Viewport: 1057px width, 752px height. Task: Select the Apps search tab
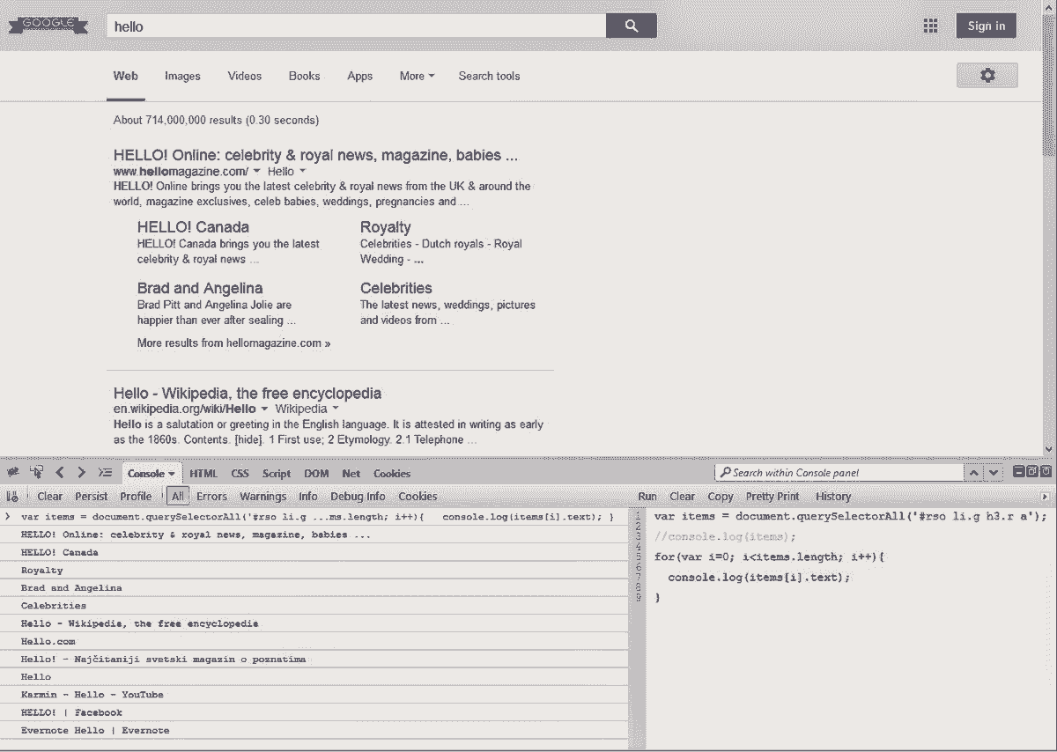(359, 76)
